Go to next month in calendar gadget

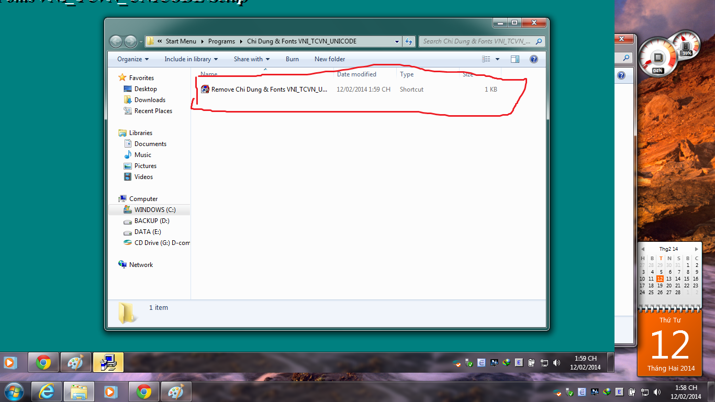696,249
